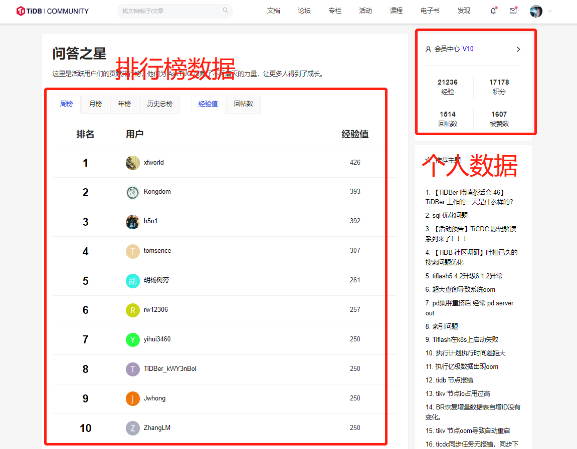Click the 1514 回帖数 stat
The width and height of the screenshot is (577, 449).
pos(448,119)
